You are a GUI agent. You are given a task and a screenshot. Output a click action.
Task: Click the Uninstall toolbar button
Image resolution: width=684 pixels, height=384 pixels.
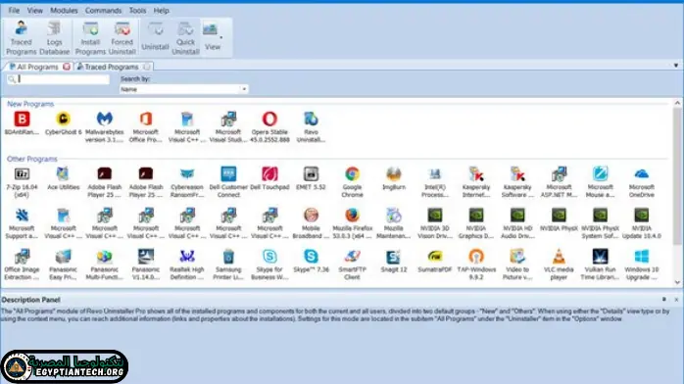[x=155, y=38]
